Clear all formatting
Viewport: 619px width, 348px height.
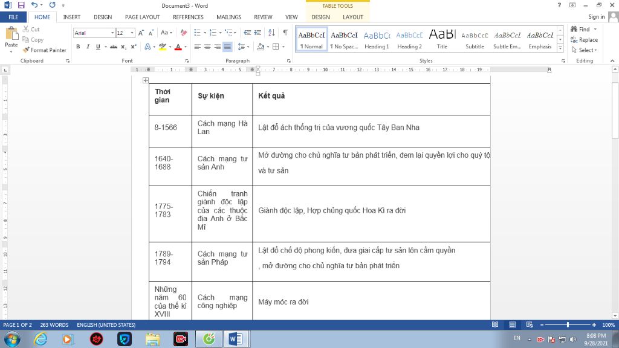pyautogui.click(x=184, y=33)
